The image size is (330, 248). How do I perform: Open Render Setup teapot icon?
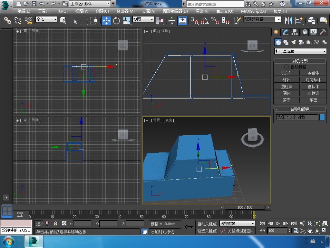coord(323,20)
